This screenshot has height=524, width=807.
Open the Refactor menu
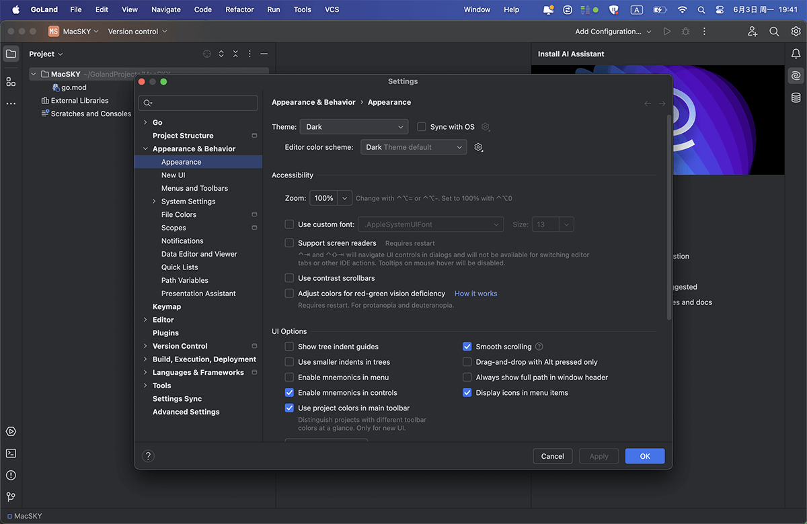(239, 9)
